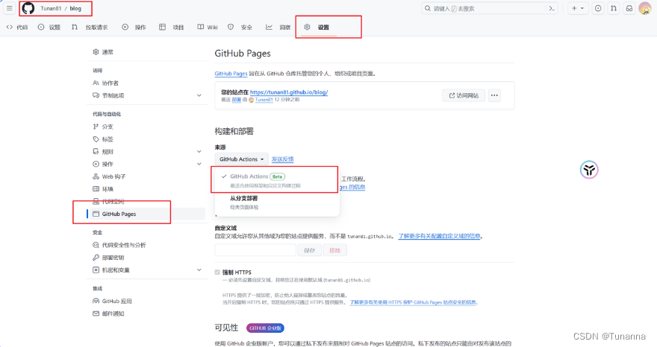Open GitHub 应用 in the sidebar

click(x=112, y=301)
